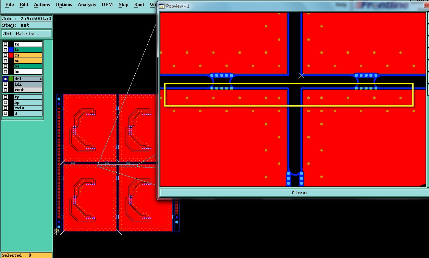Viewport: 429px width, 258px height.
Task: Click the Job Matrix button
Action: pos(27,34)
